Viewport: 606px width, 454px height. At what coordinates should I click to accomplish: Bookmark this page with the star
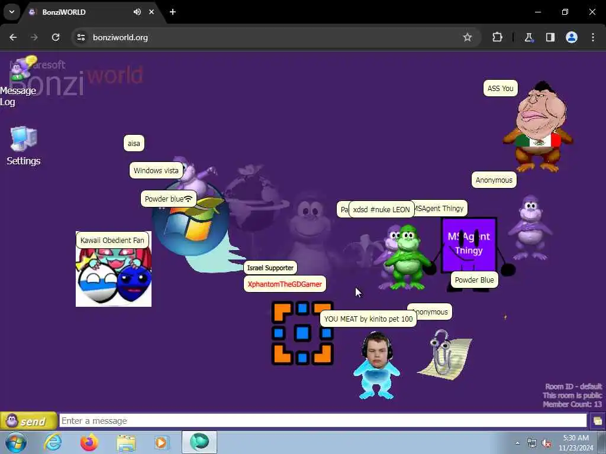pyautogui.click(x=468, y=37)
